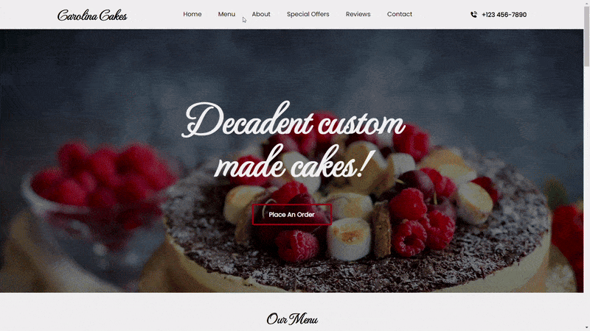Click the toasted marshmallow on the cake
Image resolution: width=590 pixels, height=331 pixels.
(x=348, y=238)
